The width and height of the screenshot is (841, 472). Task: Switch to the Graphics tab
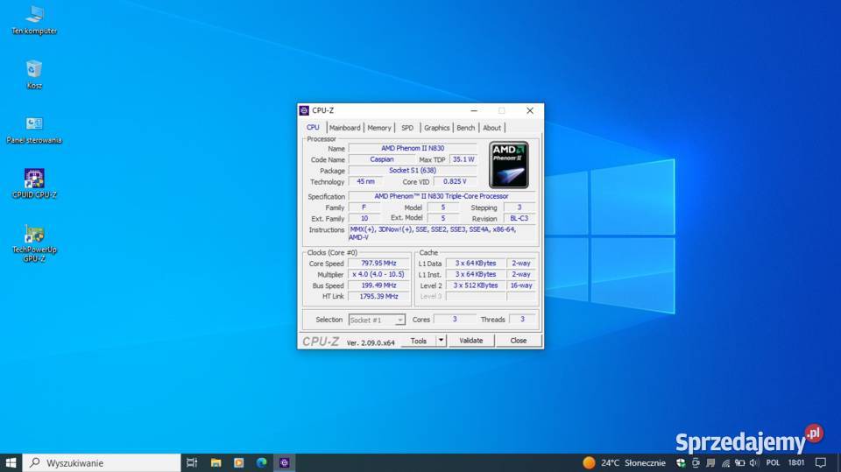tap(436, 128)
